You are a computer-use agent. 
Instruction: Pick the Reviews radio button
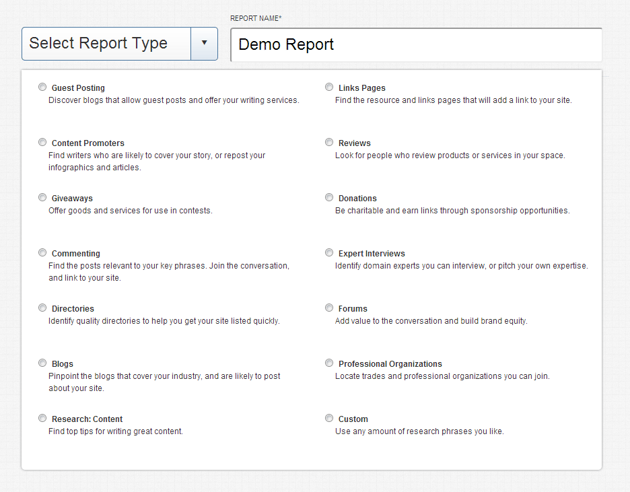tap(329, 143)
